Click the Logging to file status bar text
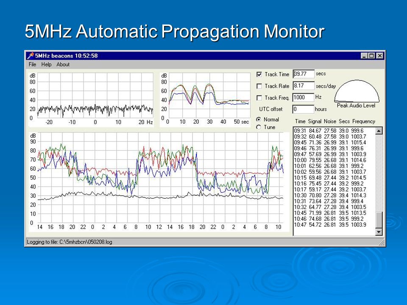407x305 pixels. point(70,242)
